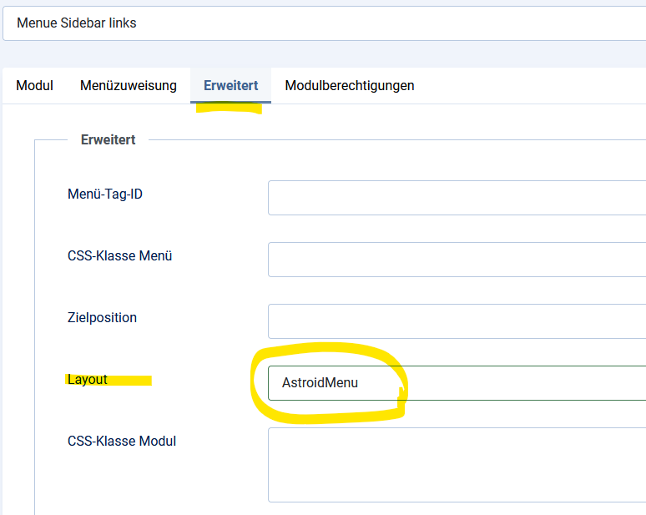This screenshot has width=646, height=515.
Task: Click the Layout field label
Action: (88, 380)
